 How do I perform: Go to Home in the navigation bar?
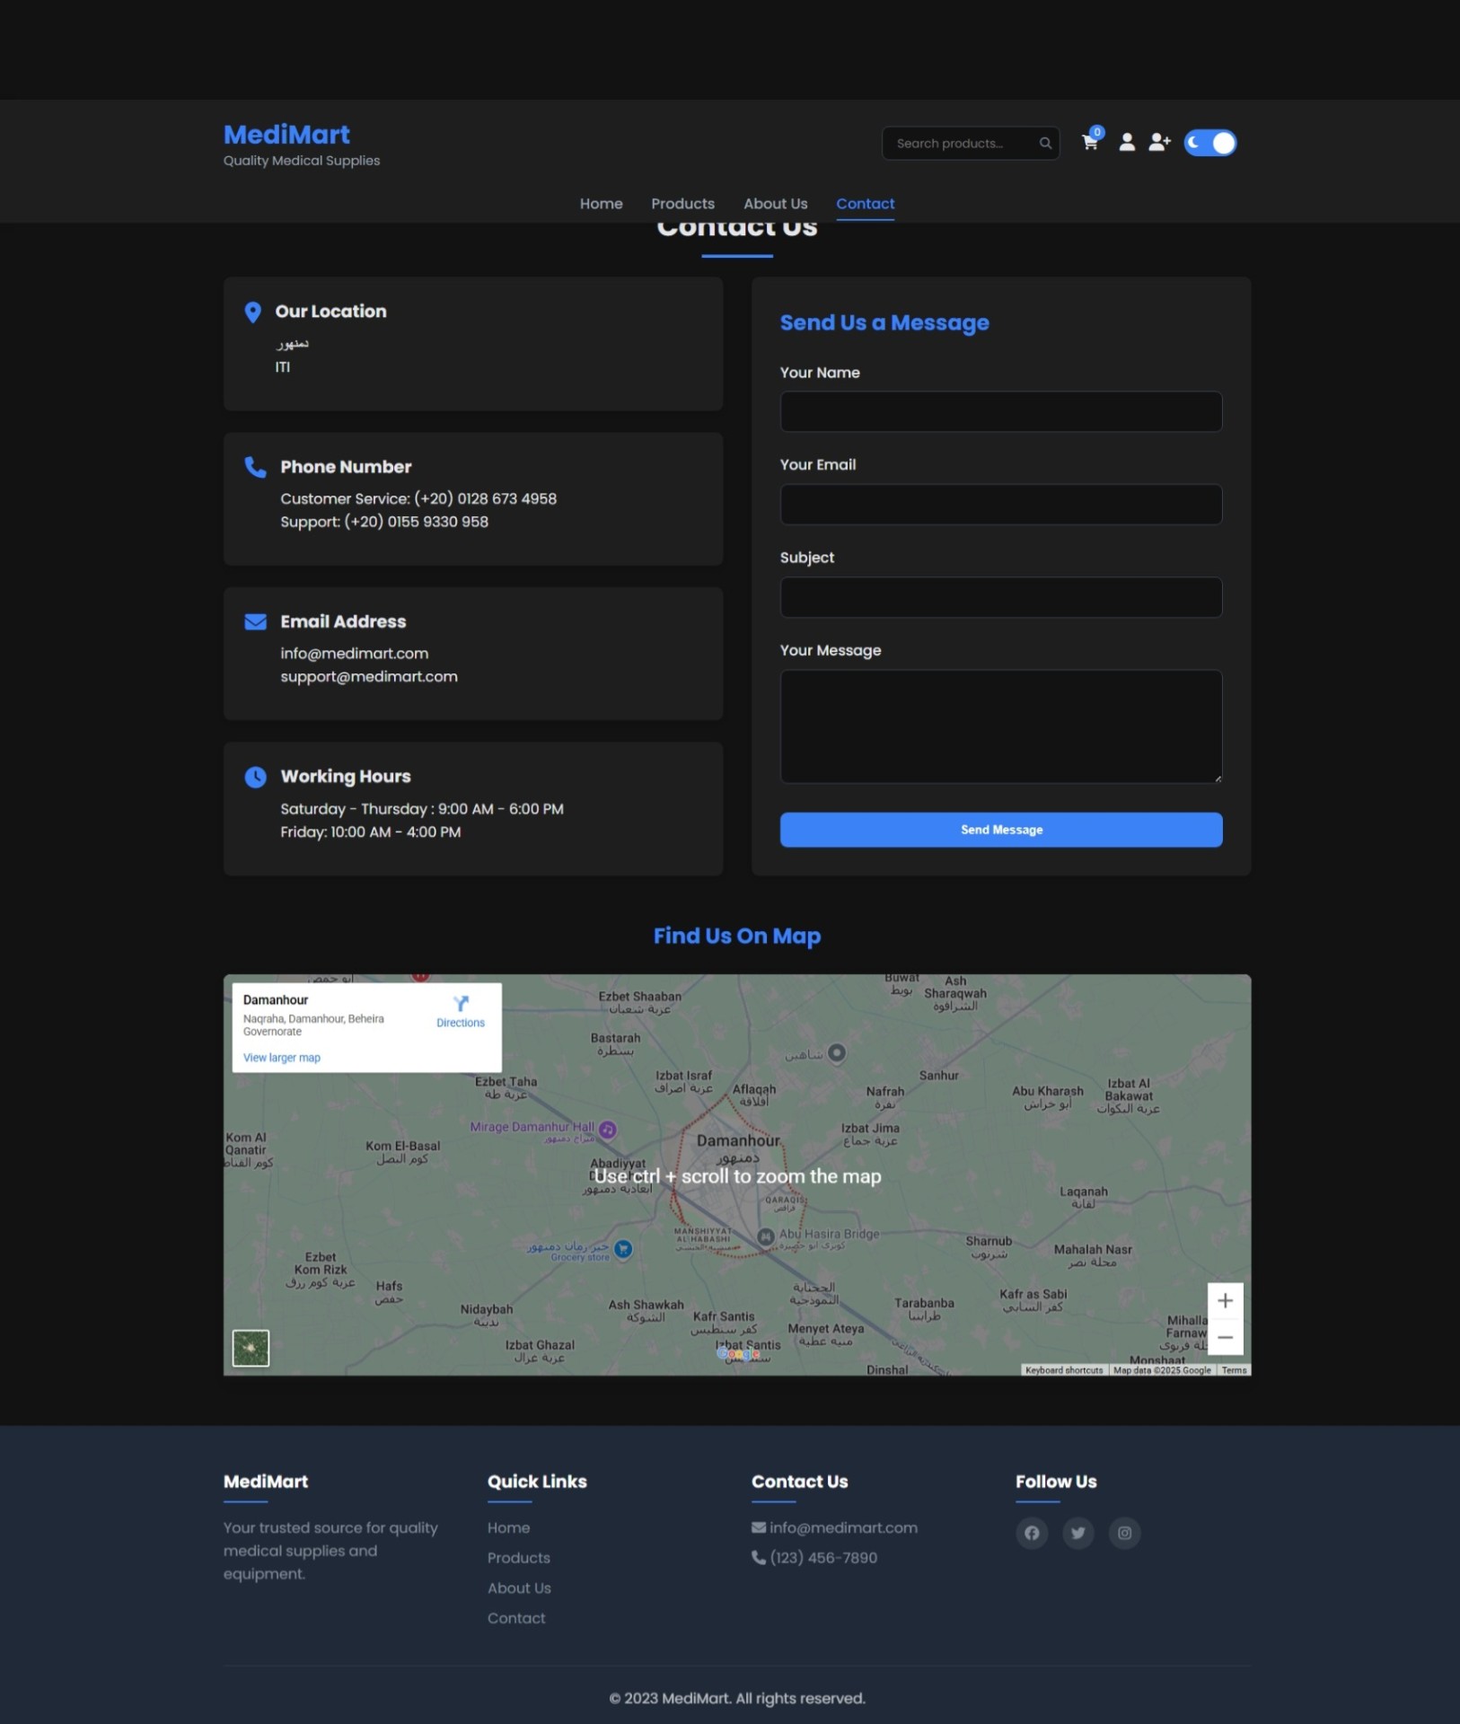[x=601, y=204]
